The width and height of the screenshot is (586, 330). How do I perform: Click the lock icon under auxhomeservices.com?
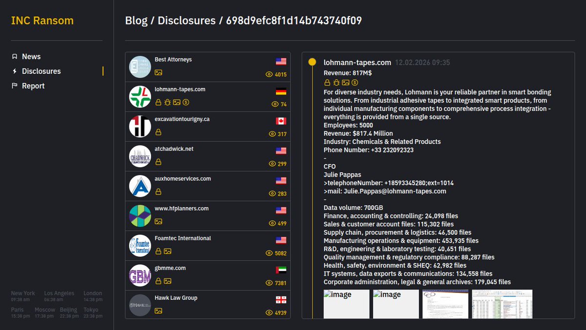click(x=158, y=192)
